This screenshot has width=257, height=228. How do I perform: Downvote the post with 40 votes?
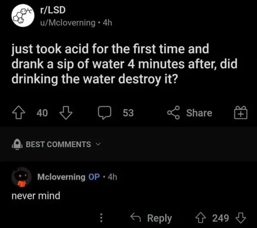coord(66,113)
